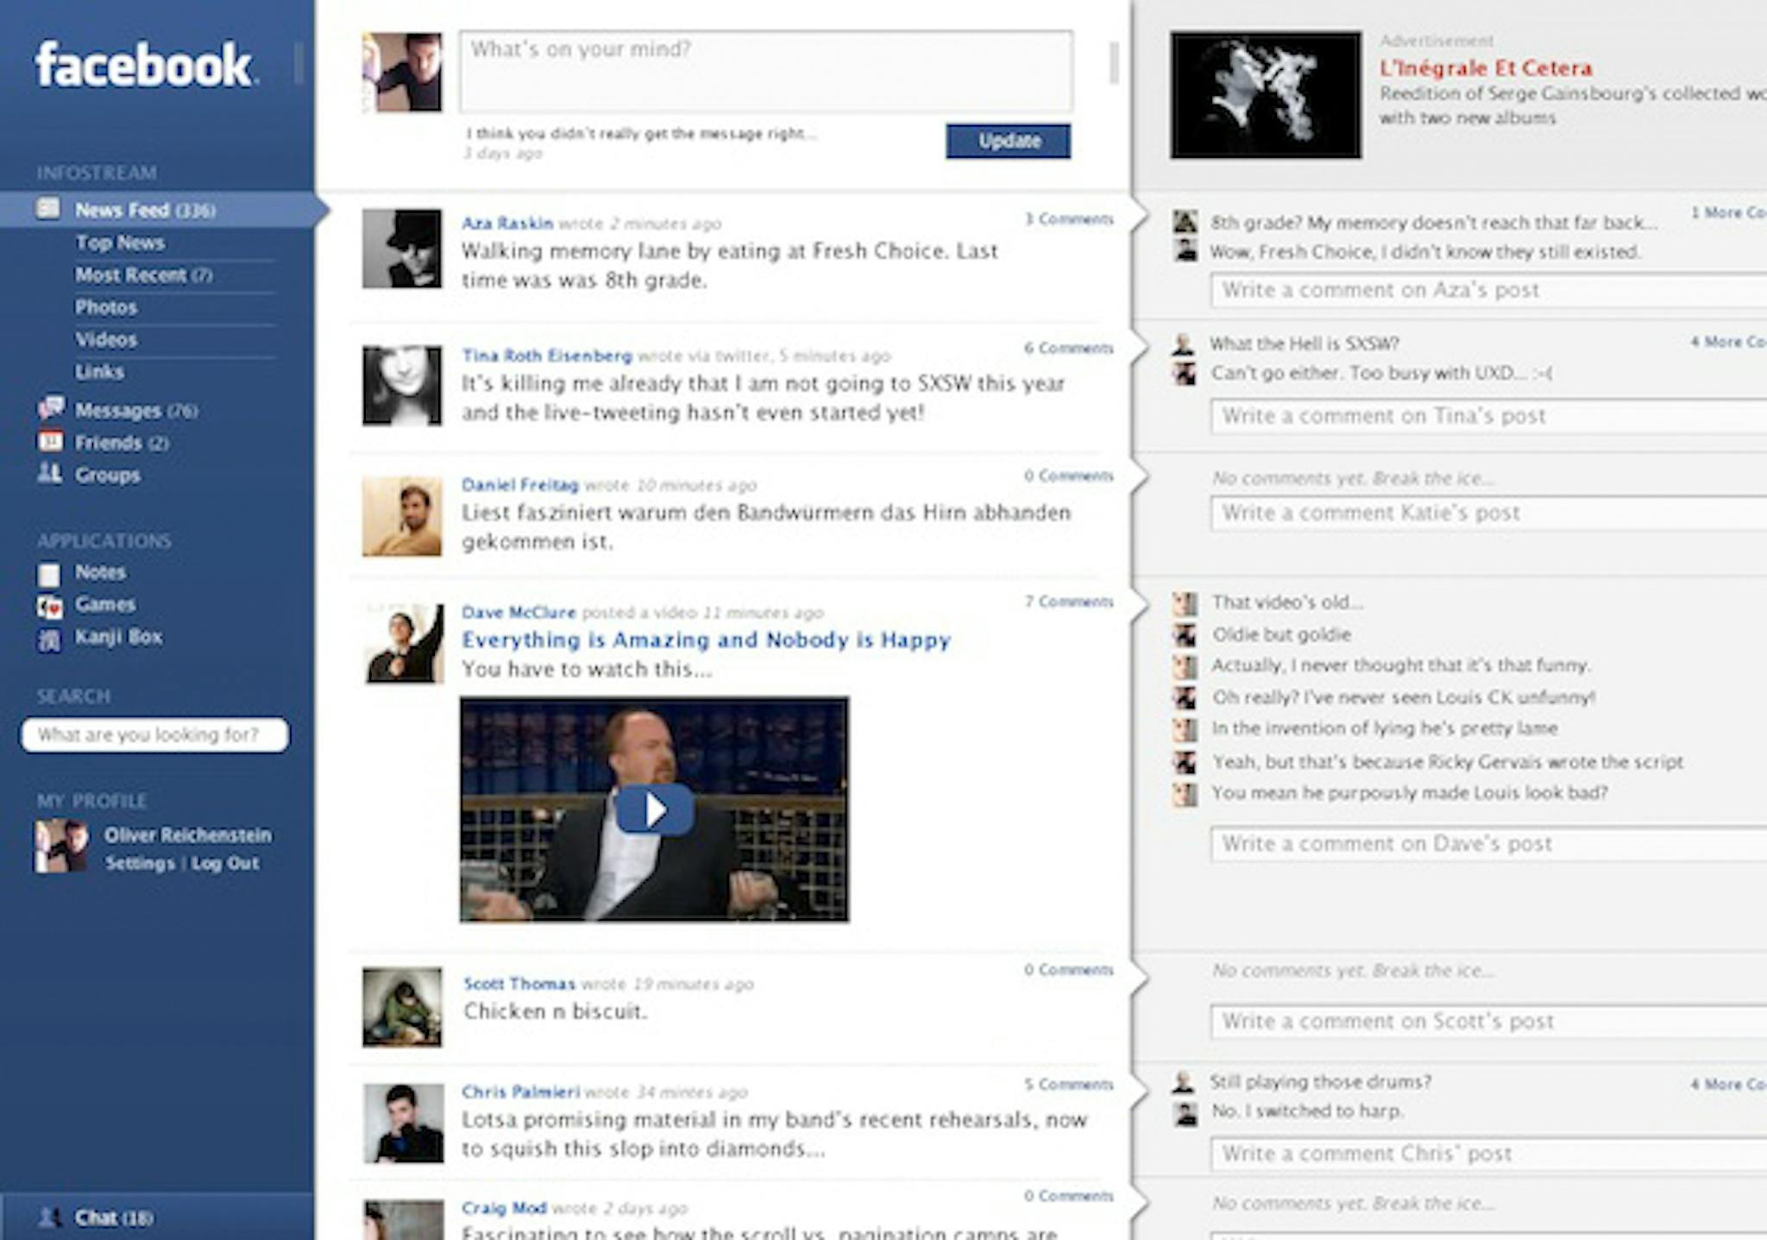This screenshot has width=1767, height=1240.
Task: Click the Groups people icon
Action: pyautogui.click(x=49, y=474)
